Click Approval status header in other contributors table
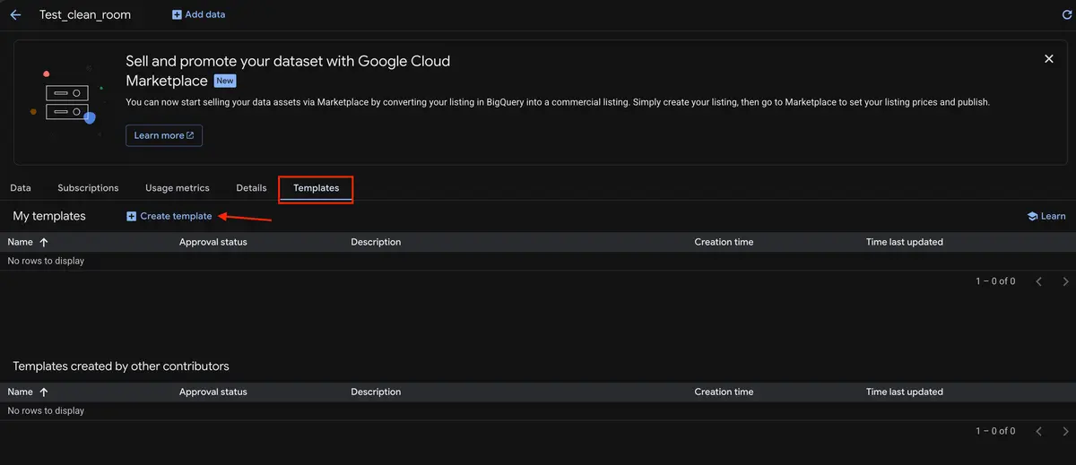Viewport: 1076px width, 465px height. 213,392
